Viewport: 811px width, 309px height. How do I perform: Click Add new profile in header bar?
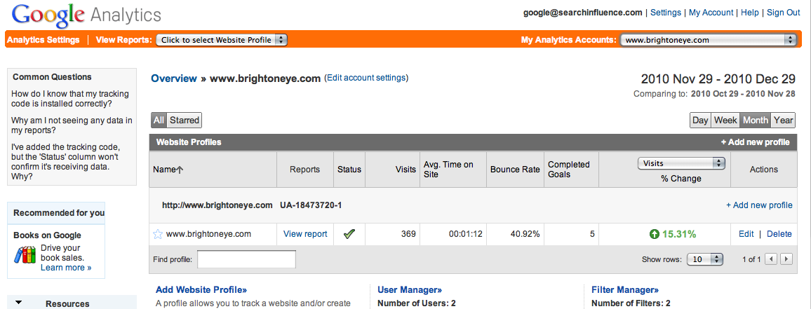755,142
